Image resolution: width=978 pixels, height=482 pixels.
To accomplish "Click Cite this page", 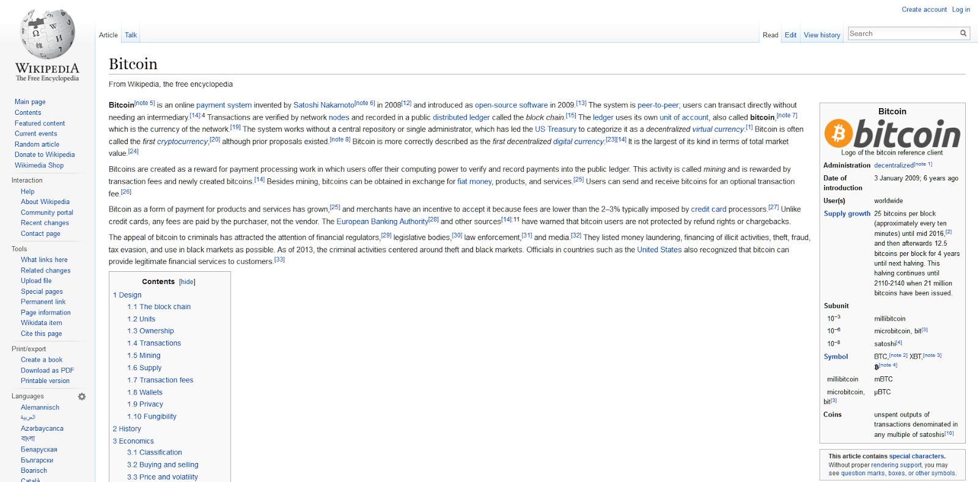I will [41, 334].
